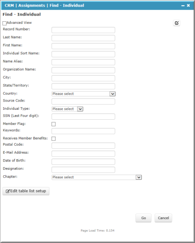Cancel the individual search
195x243 pixels.
[163, 218]
